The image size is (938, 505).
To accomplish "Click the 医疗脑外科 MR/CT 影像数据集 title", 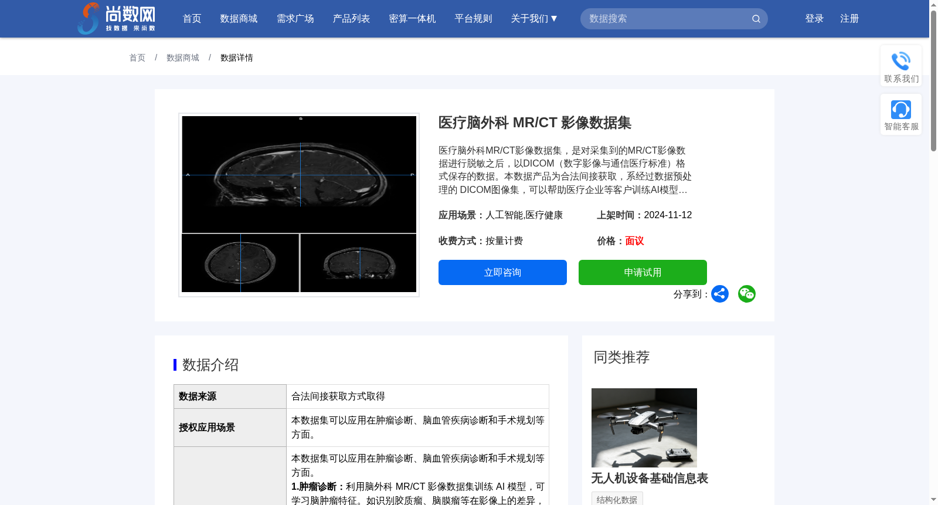I will (x=535, y=123).
